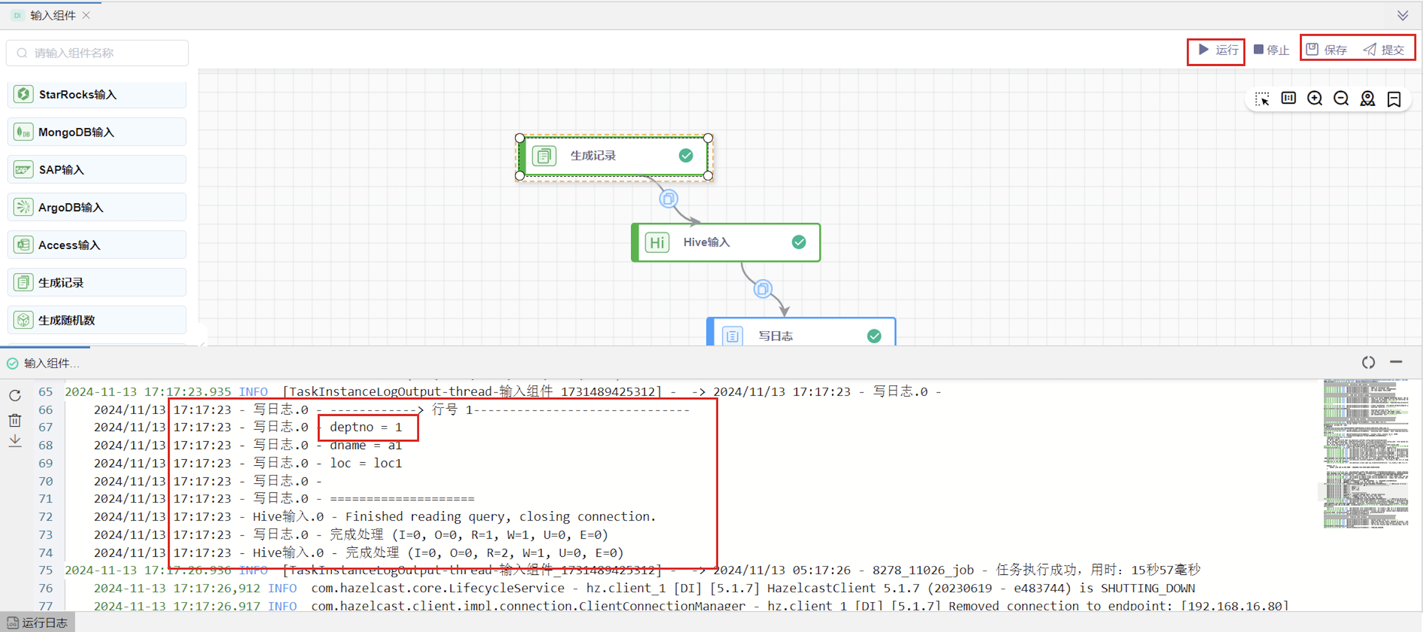This screenshot has height=632, width=1423.
Task: Close the 输入组件 tab
Action: [x=86, y=15]
